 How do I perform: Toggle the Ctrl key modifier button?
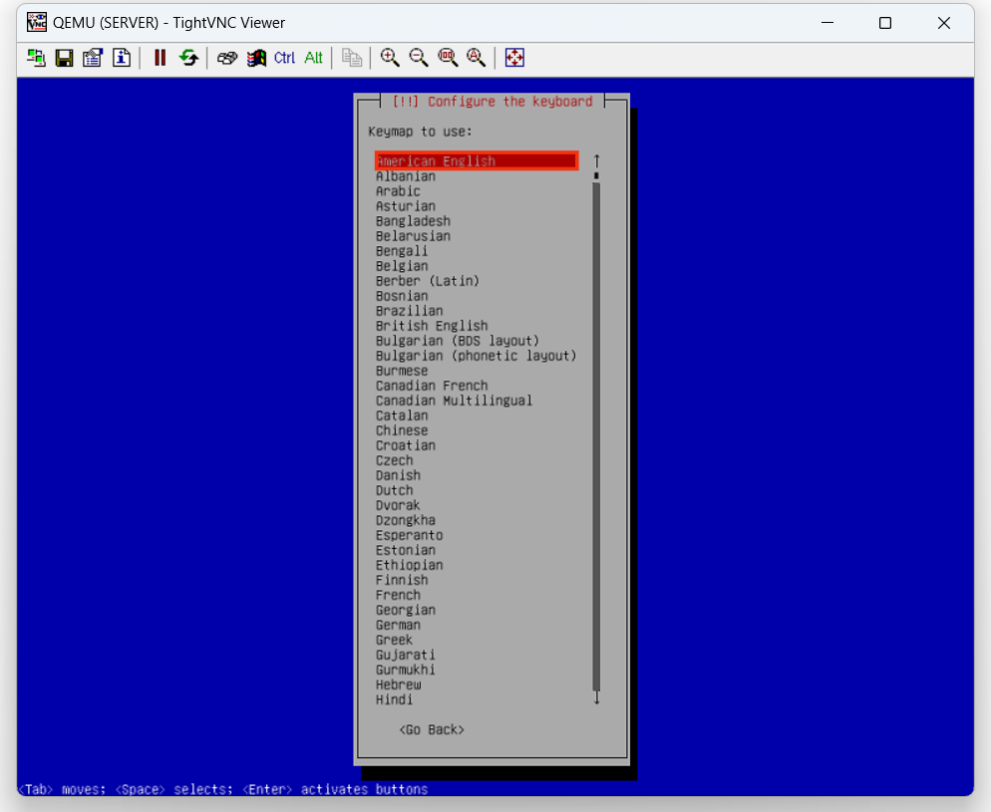285,58
